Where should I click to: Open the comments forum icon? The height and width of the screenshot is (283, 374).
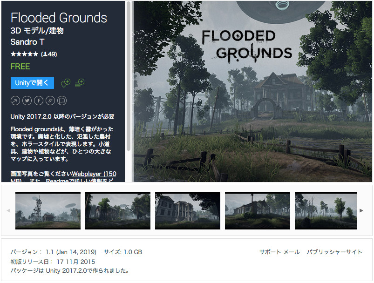(x=62, y=101)
